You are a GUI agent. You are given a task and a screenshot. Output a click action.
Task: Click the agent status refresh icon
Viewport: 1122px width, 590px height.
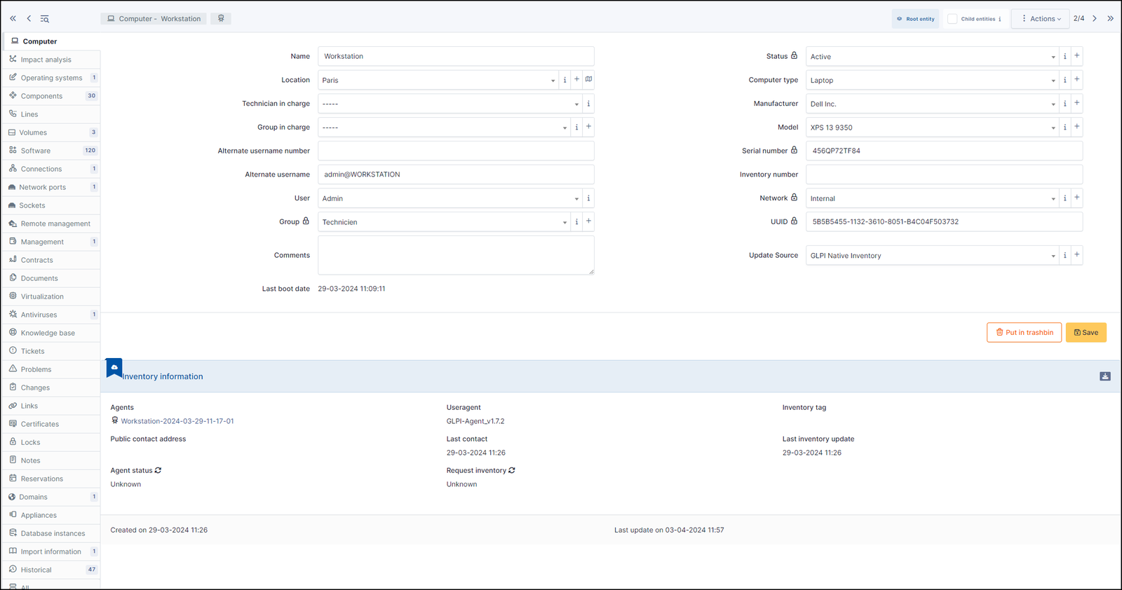(158, 470)
